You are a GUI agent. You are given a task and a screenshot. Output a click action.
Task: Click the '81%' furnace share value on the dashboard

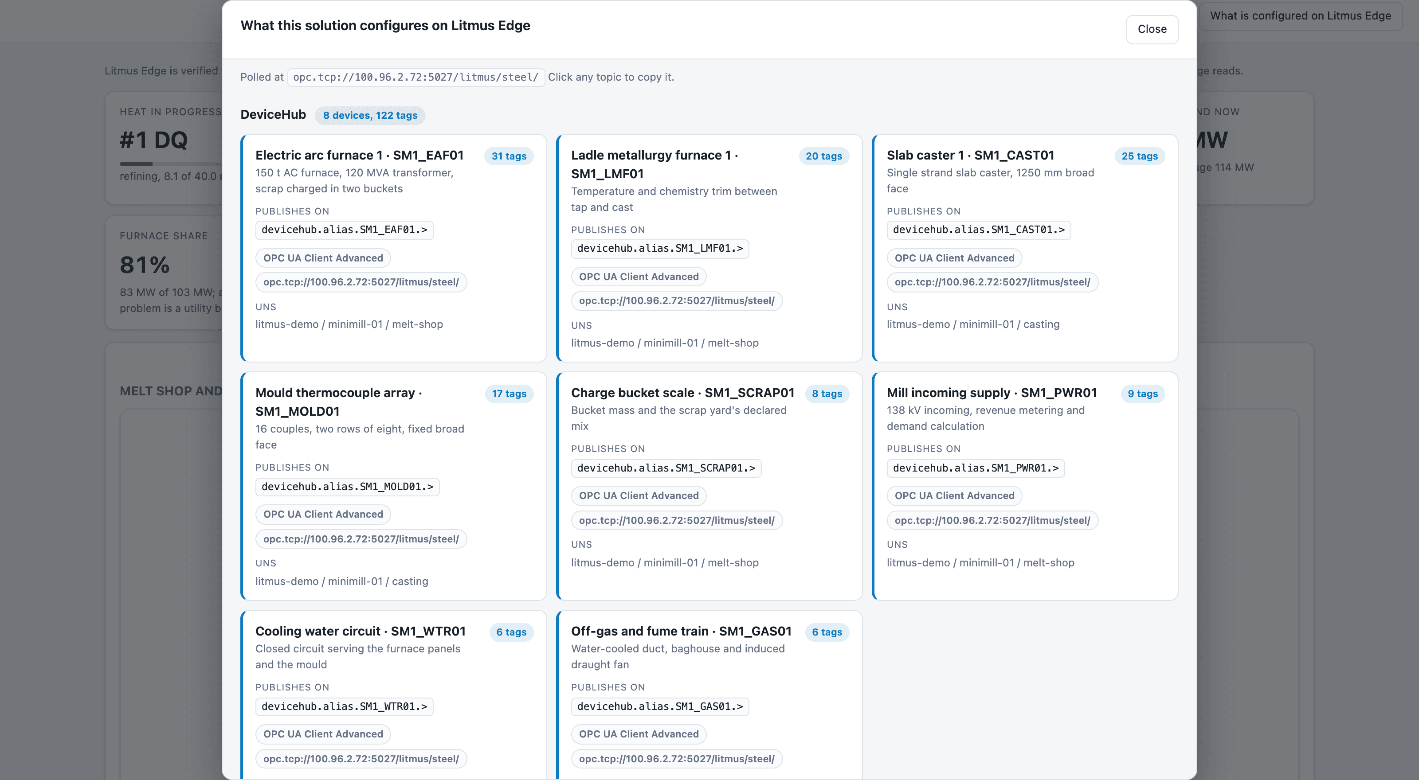click(145, 265)
